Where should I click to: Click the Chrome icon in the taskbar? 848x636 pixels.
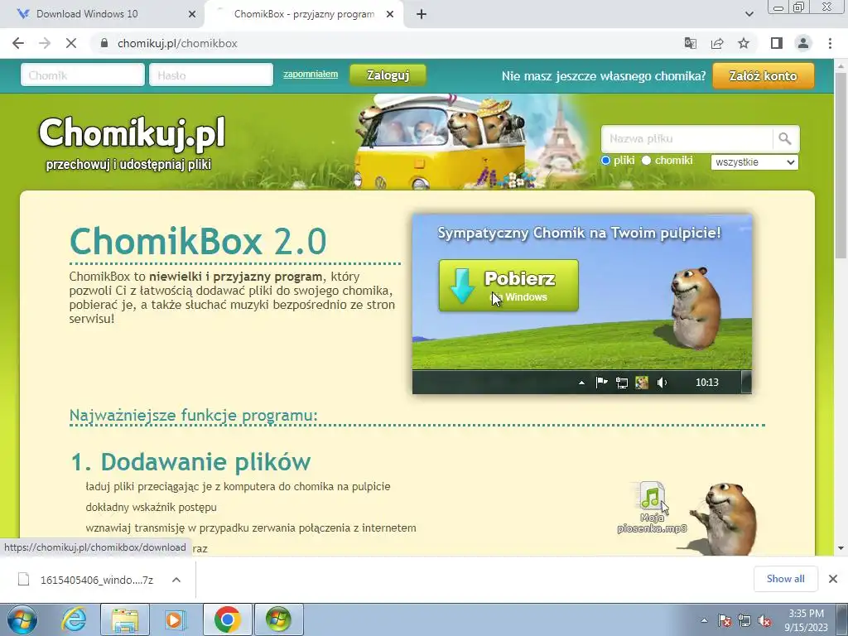pyautogui.click(x=227, y=619)
